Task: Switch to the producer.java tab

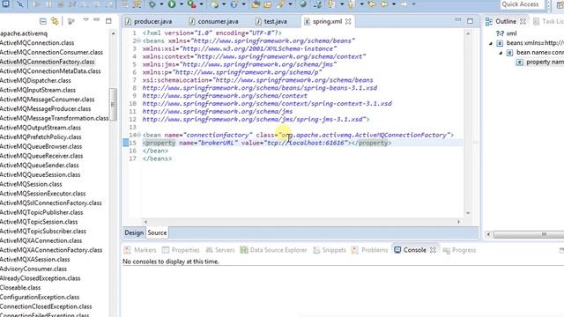Action: coord(149,21)
